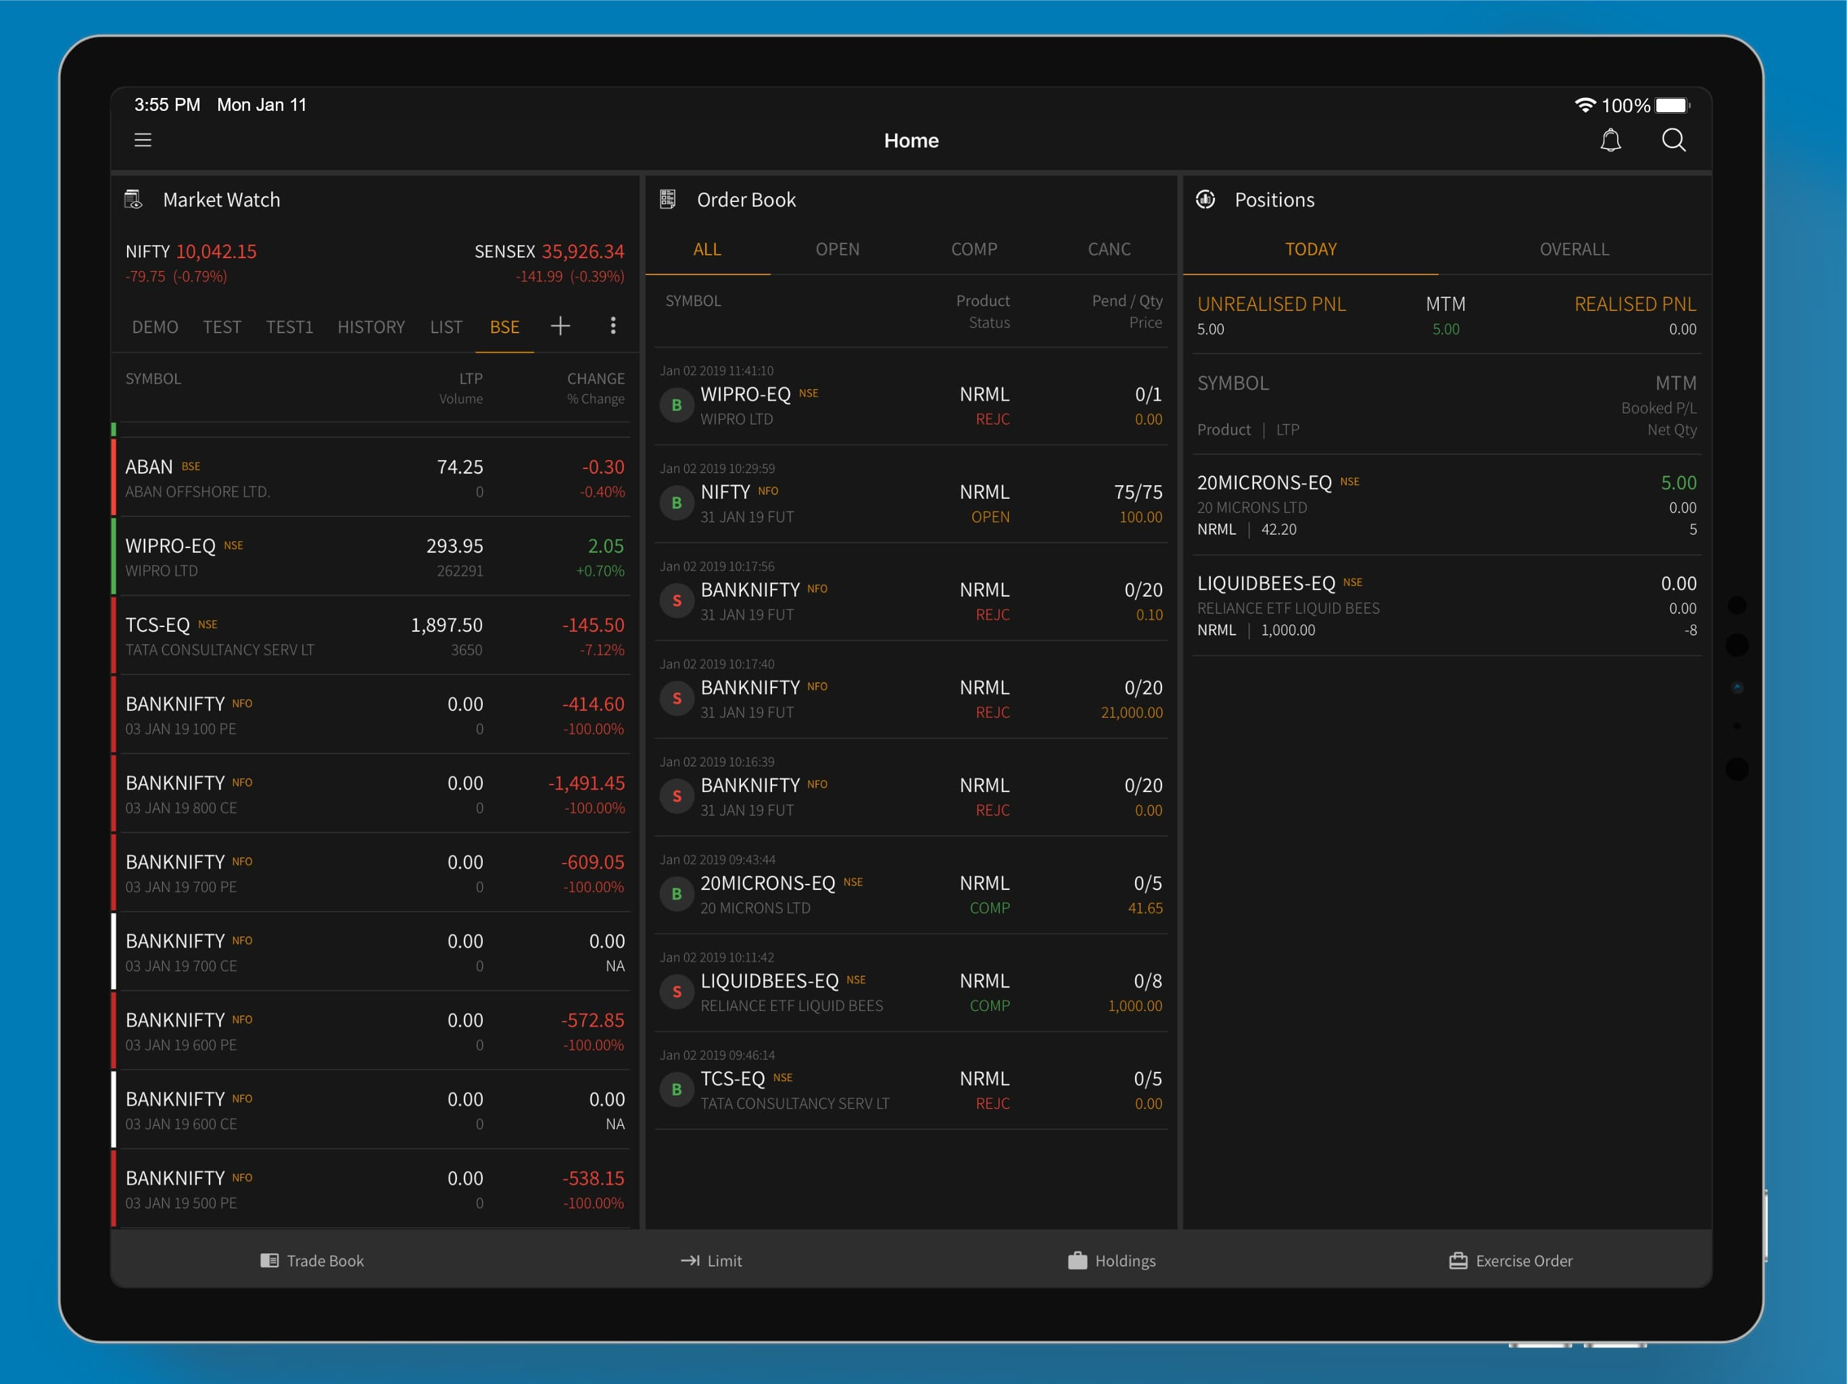Tap the Holdings briefcase icon

click(1076, 1260)
